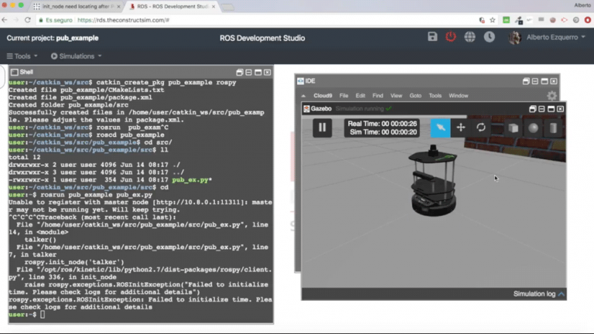Screen dimensions: 594x334
Task: Open IDE settings gear icon
Action: (552, 95)
